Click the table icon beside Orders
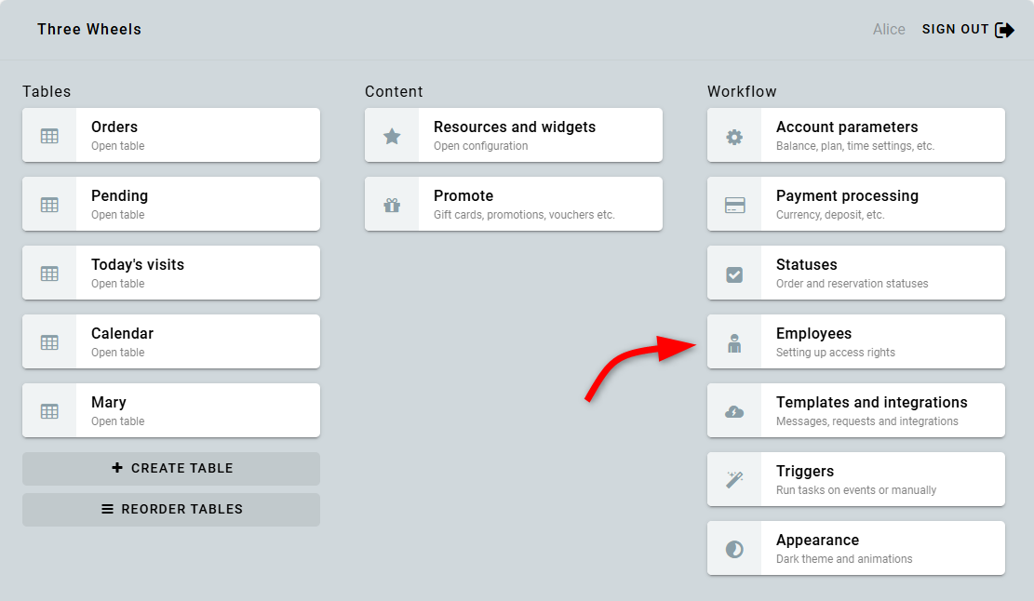 (x=49, y=136)
